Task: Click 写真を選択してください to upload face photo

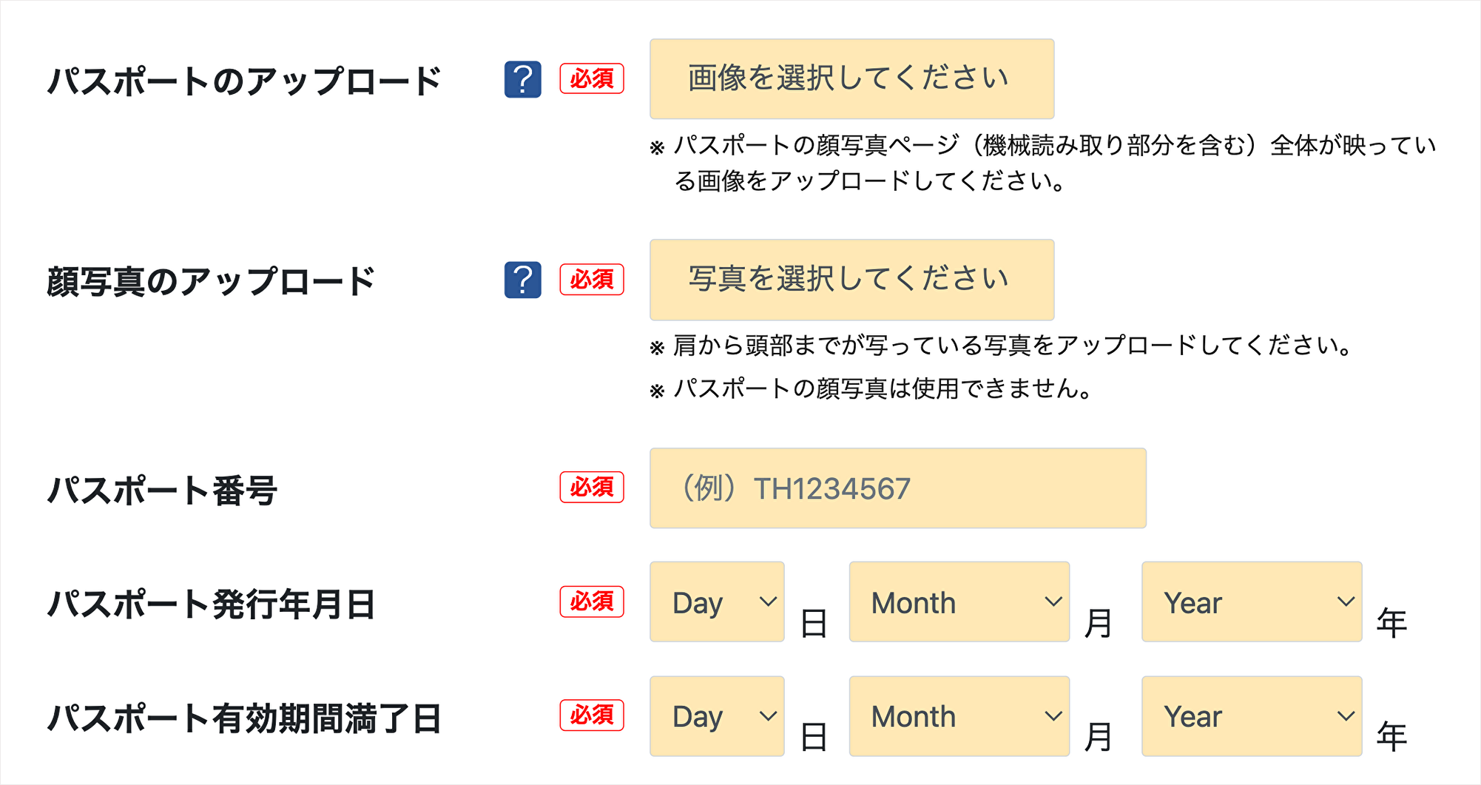Action: (851, 280)
